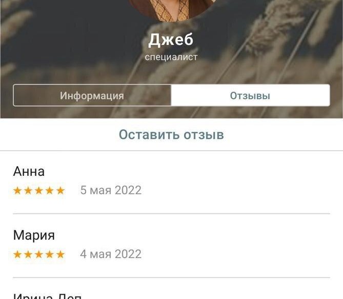
Task: Open Мария's review entry
Action: 171,246
